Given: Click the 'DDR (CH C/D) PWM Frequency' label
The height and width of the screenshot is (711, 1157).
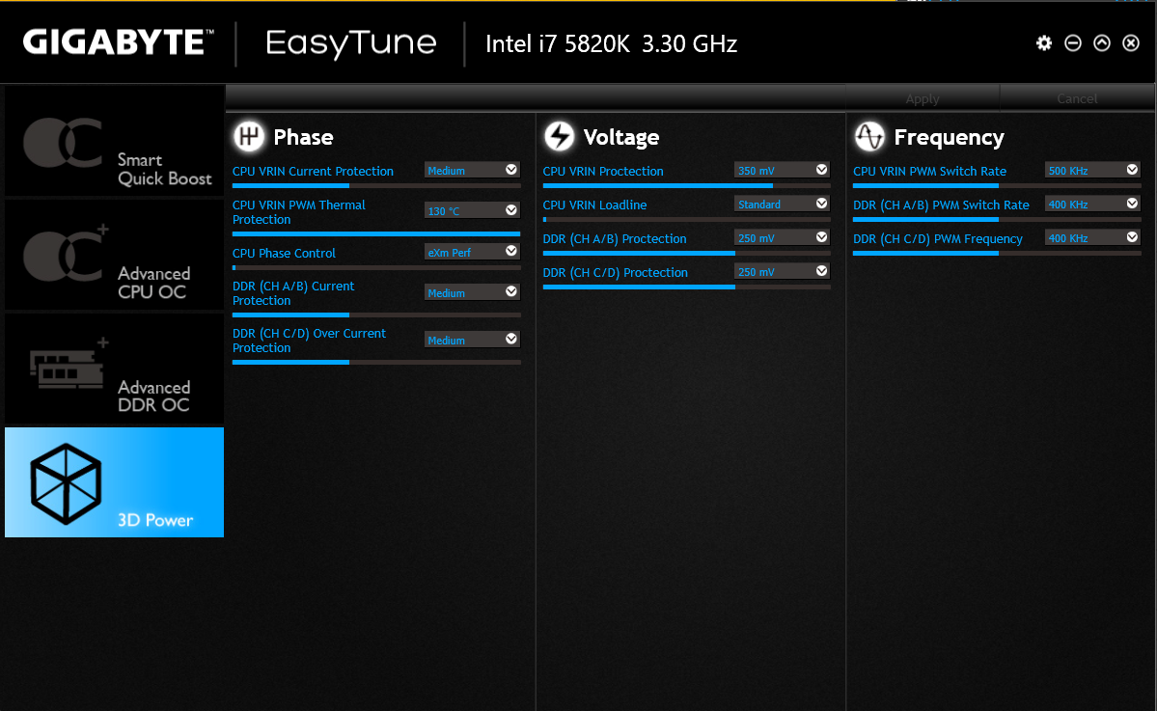Looking at the screenshot, I should [938, 239].
